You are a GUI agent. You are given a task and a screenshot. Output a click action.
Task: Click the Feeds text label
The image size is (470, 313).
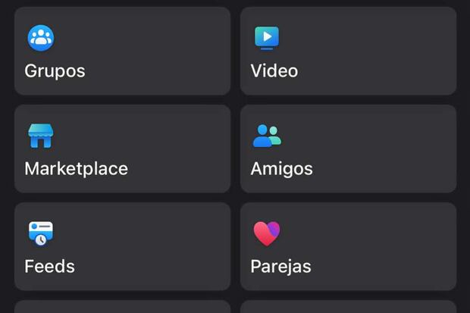pyautogui.click(x=49, y=267)
